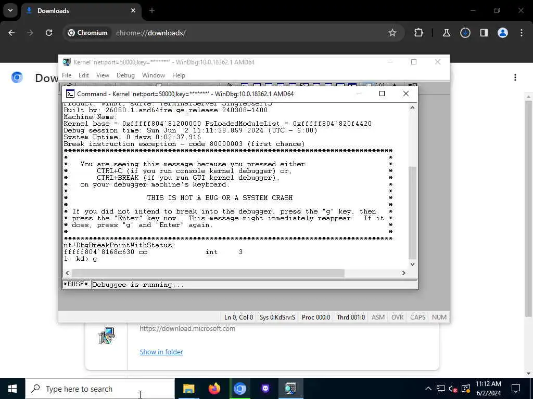This screenshot has height=399, width=533.
Task: Click the Command window vertical scrollbar thumb
Action: click(x=412, y=212)
